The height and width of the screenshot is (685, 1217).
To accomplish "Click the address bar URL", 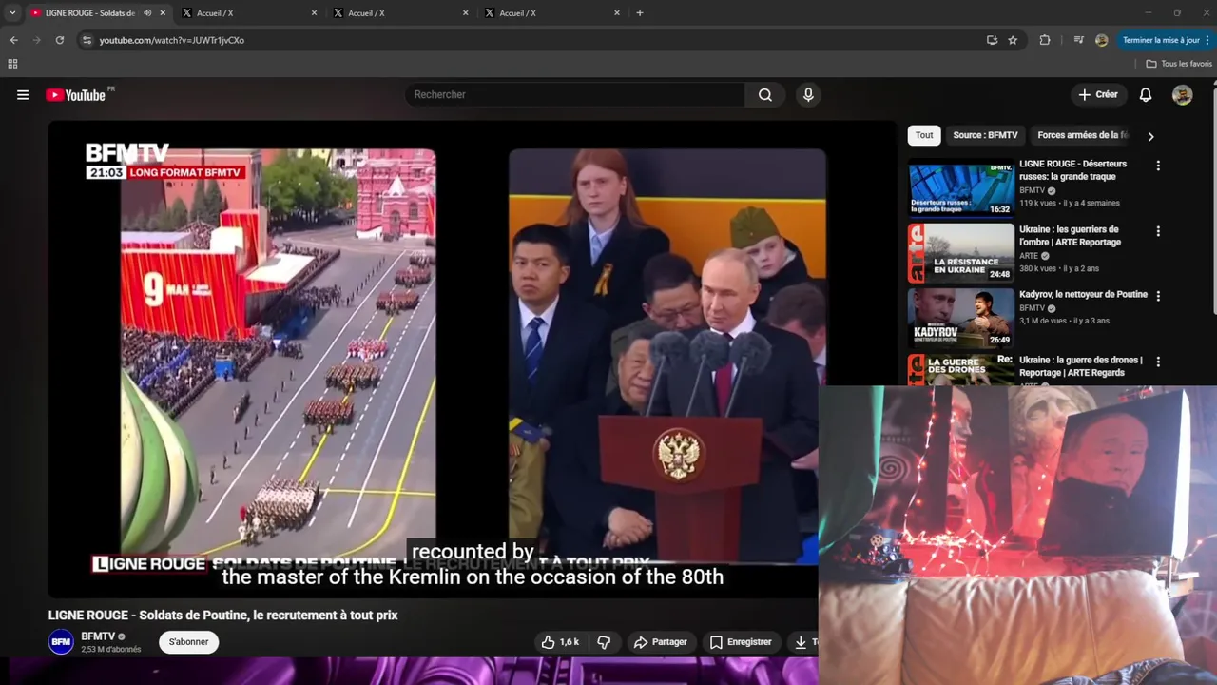I will 172,40.
